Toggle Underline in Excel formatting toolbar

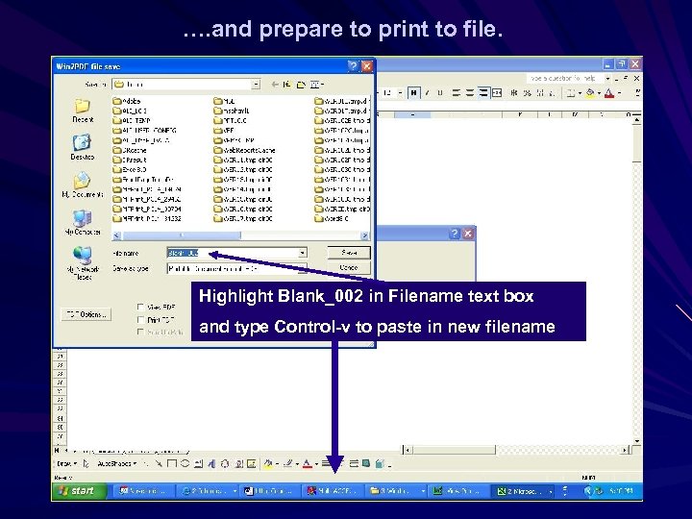439,92
